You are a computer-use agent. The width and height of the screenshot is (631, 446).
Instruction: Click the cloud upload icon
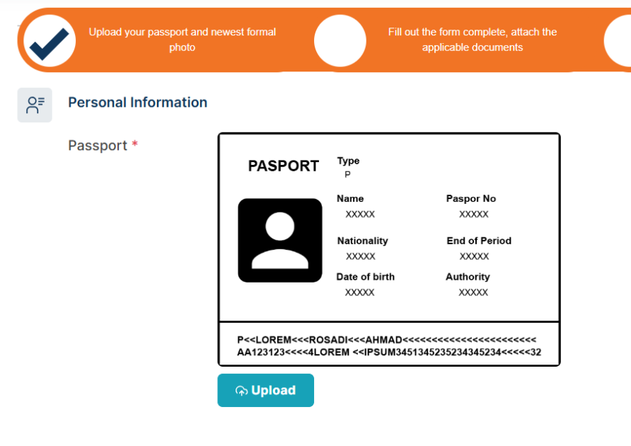tap(241, 391)
